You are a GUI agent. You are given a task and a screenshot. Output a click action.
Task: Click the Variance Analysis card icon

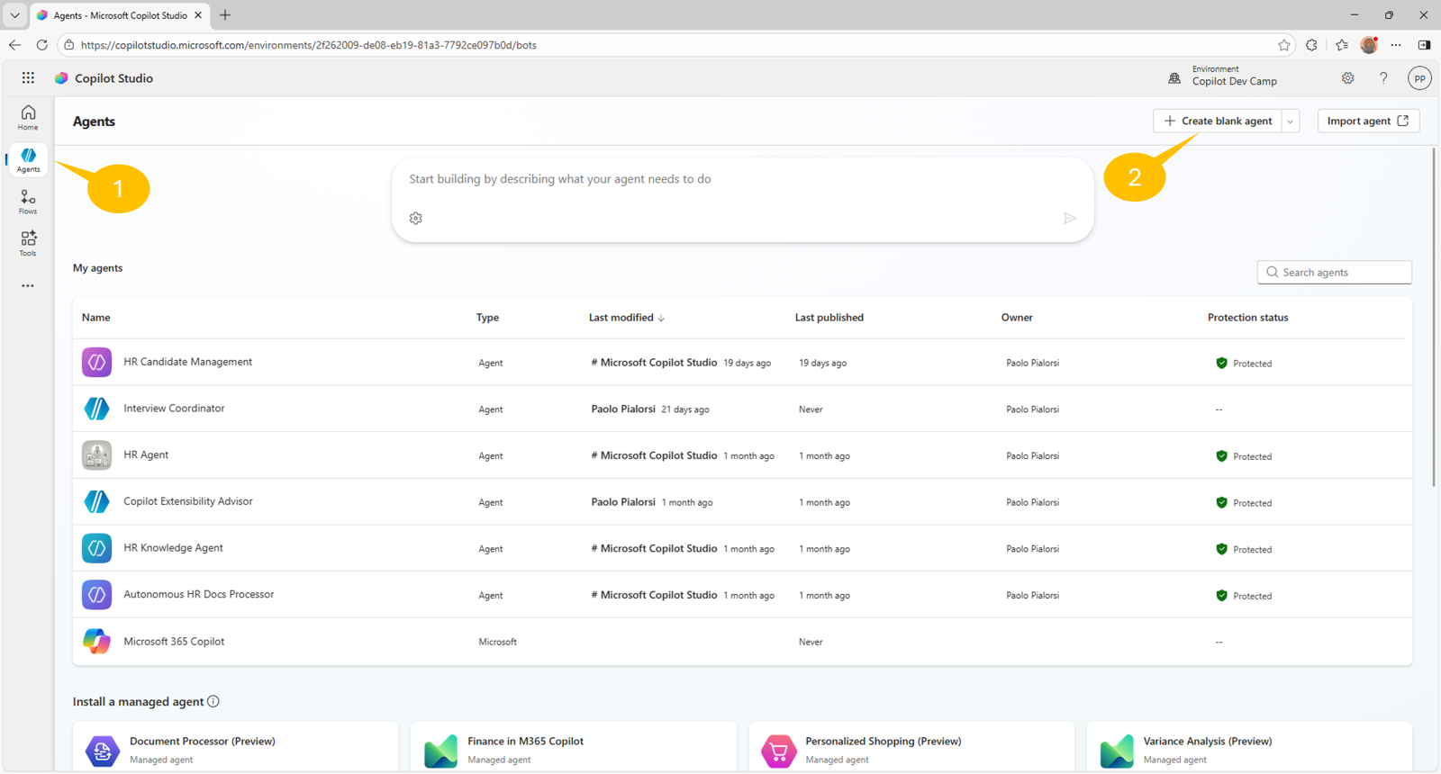1116,750
